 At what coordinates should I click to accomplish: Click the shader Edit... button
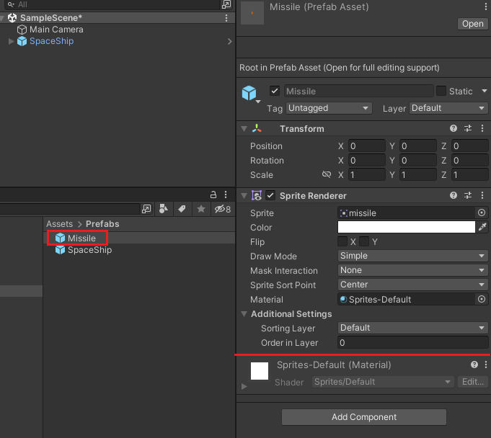click(x=472, y=382)
